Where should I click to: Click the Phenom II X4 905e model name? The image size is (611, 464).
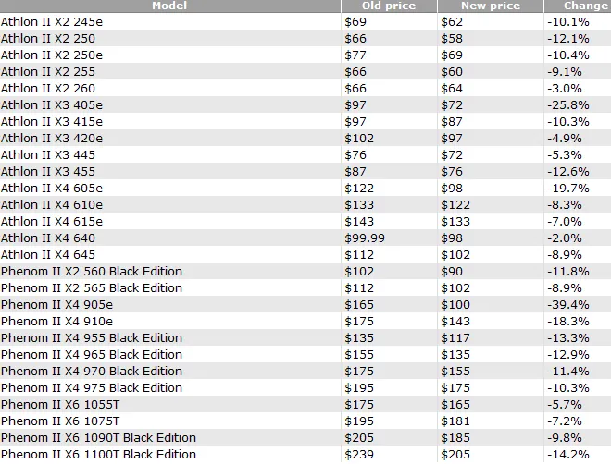(x=56, y=304)
